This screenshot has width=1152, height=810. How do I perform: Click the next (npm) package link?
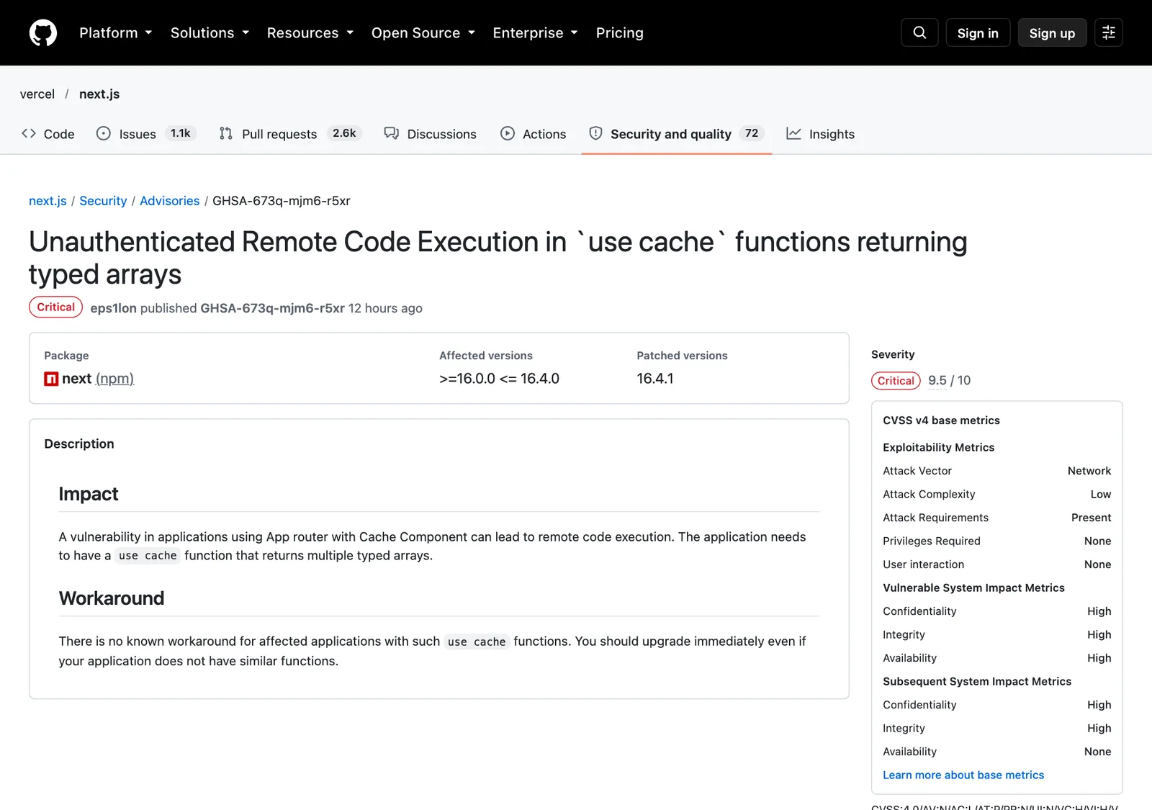click(x=98, y=379)
